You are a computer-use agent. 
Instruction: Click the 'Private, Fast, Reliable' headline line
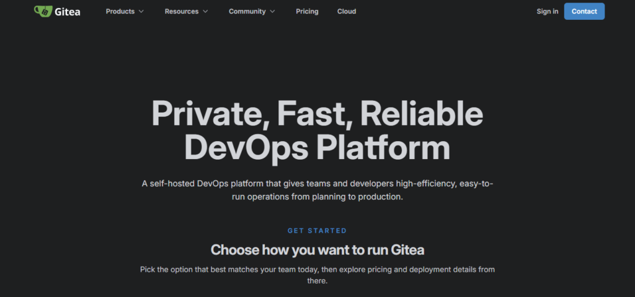click(317, 114)
